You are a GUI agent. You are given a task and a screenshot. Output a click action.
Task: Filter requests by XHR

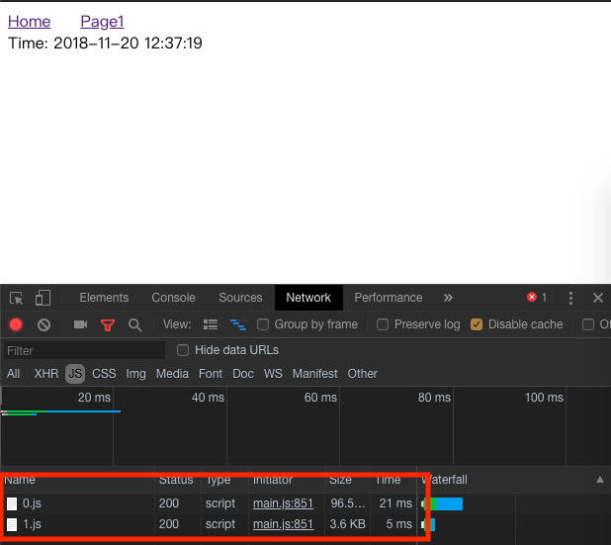46,374
